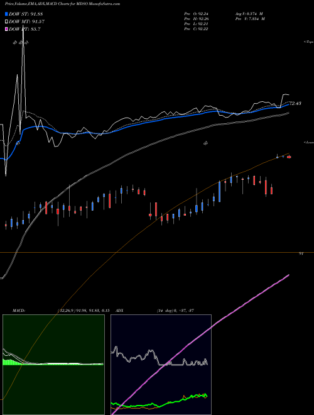Click the '<Tops' marker on the right edge

point(309,42)
